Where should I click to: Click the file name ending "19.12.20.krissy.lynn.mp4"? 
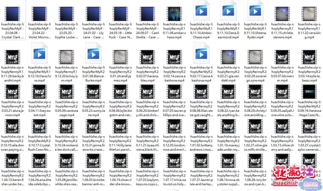[66, 74]
